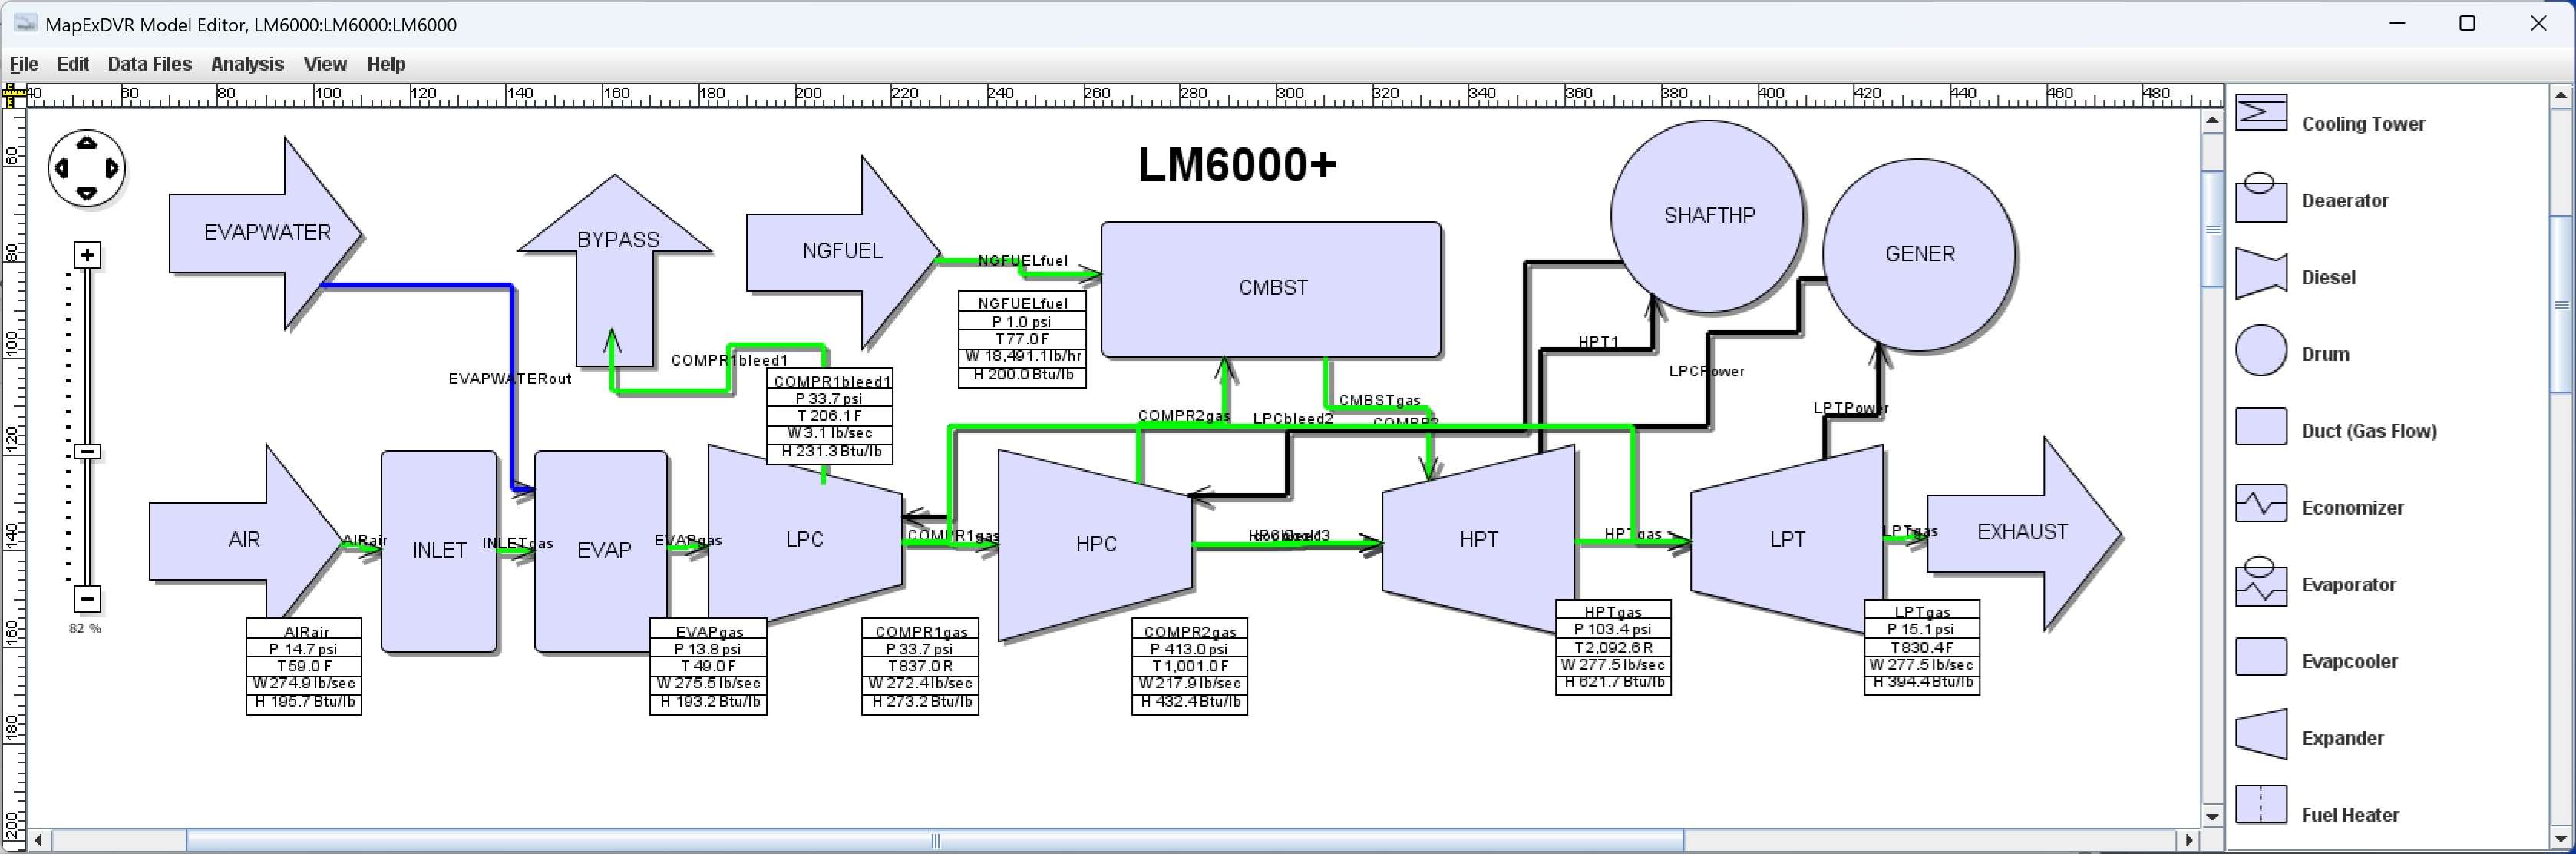Select the EVAPWATER source arrow block
This screenshot has height=854, width=2576.
click(266, 233)
